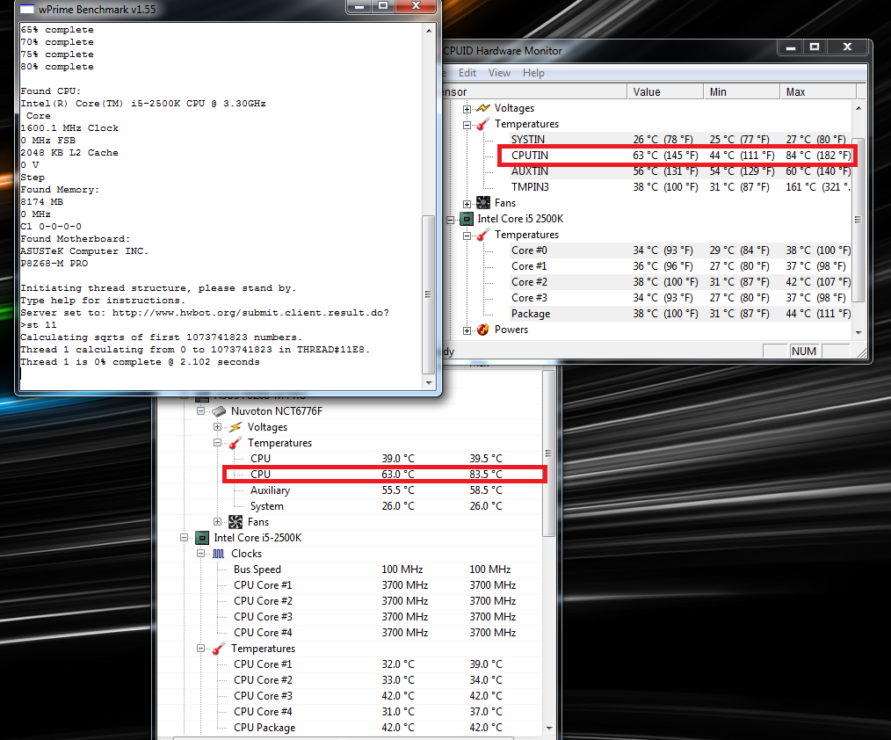Click the Value column header

[664, 92]
